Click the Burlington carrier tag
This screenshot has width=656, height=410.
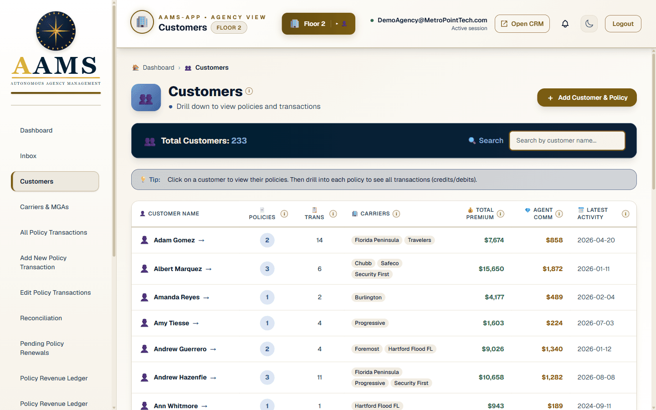click(368, 297)
